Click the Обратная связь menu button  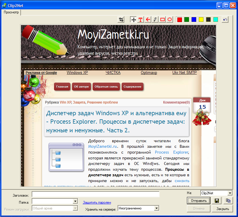(x=106, y=87)
